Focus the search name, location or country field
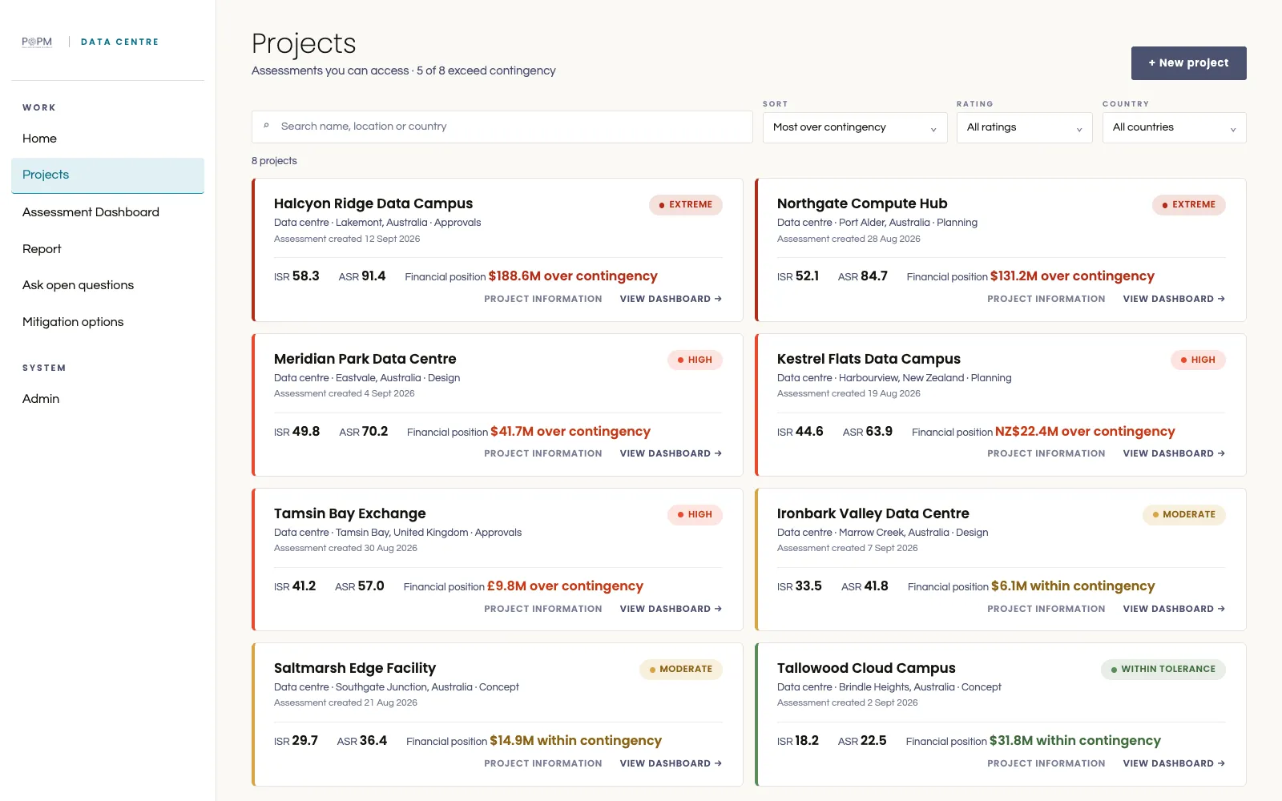Image resolution: width=1282 pixels, height=801 pixels. coord(502,127)
